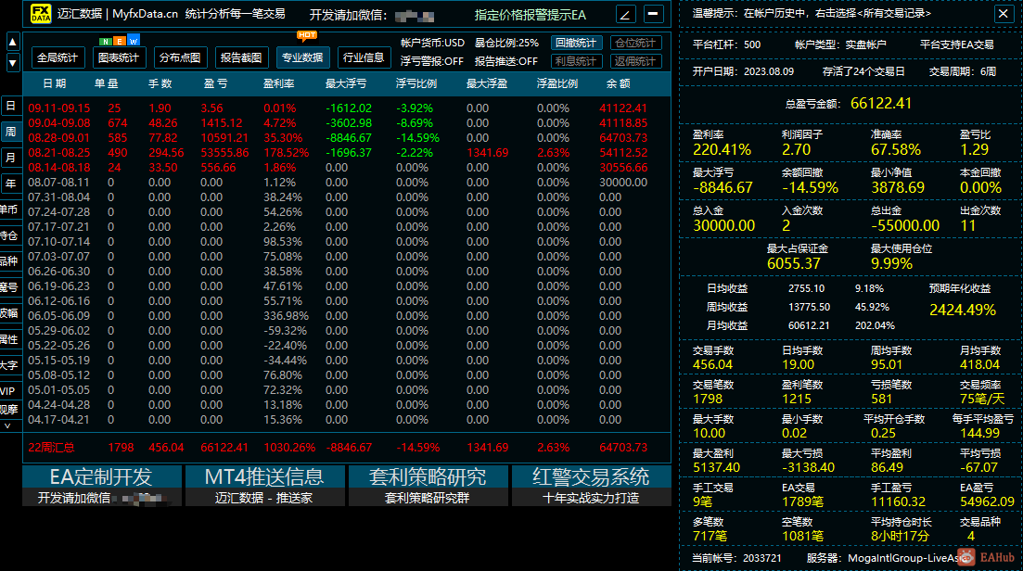Click the 总盈亏金额 66122.41 value
The height and width of the screenshot is (571, 1023).
[x=881, y=103]
